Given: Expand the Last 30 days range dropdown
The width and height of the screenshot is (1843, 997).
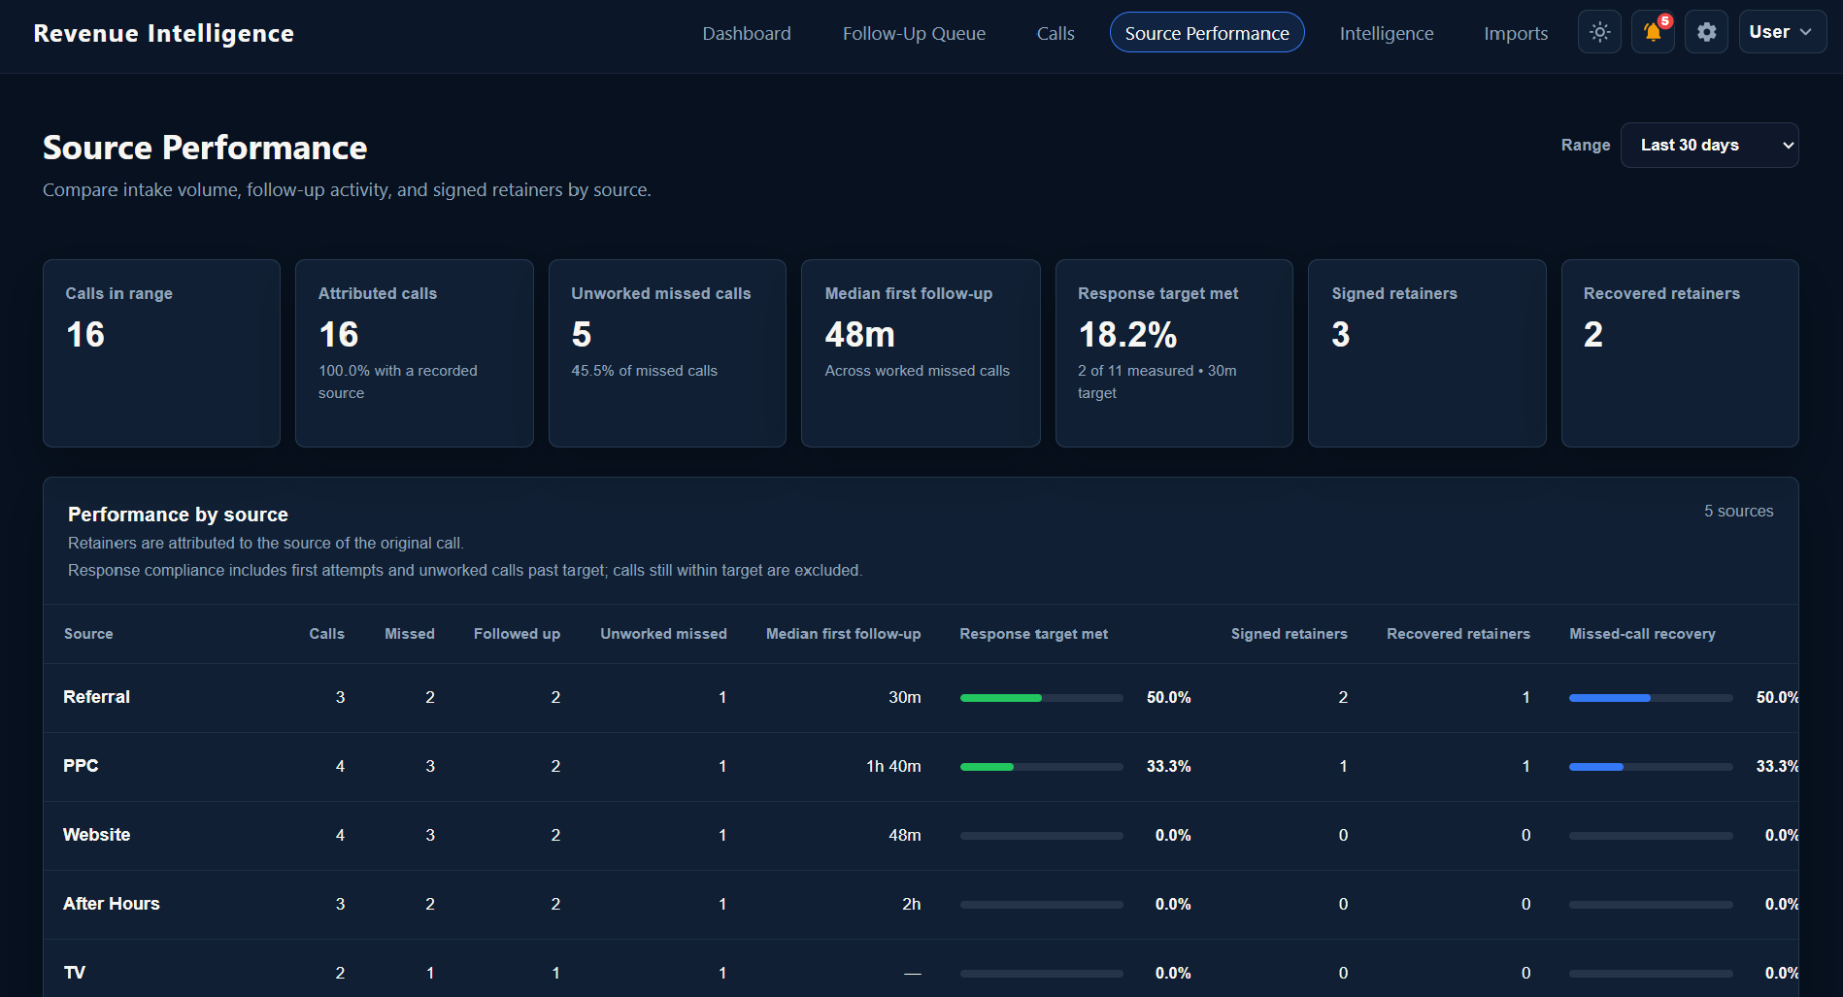Looking at the screenshot, I should (1709, 145).
